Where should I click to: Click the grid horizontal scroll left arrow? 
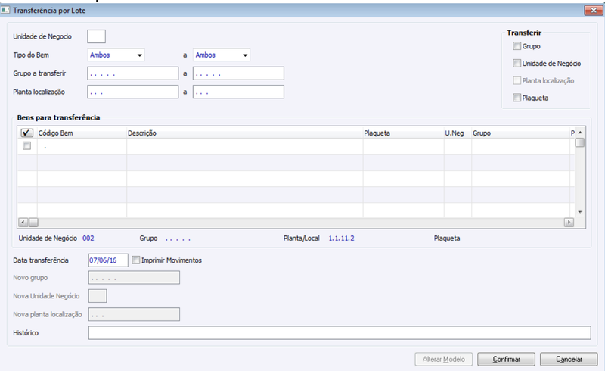pyautogui.click(x=23, y=222)
